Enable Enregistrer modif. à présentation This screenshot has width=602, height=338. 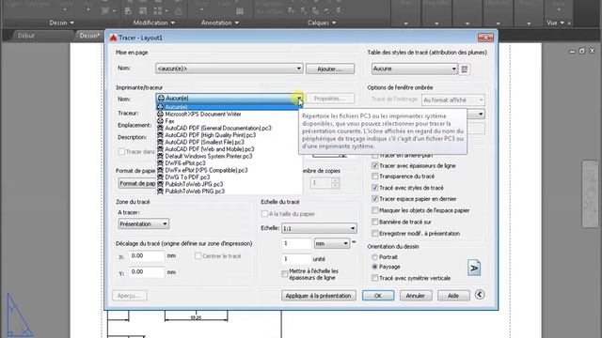tap(375, 234)
